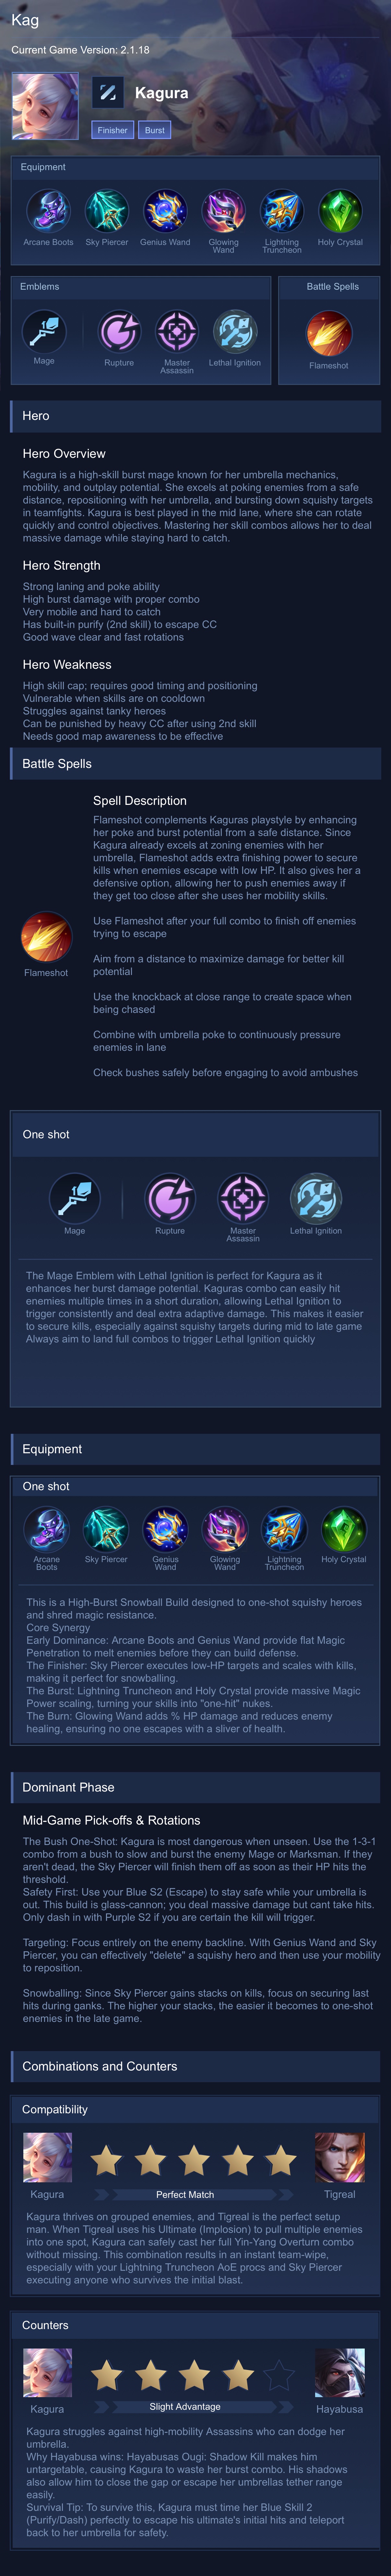Image resolution: width=391 pixels, height=2576 pixels.
Task: Click the Finisher role tag
Action: [112, 130]
